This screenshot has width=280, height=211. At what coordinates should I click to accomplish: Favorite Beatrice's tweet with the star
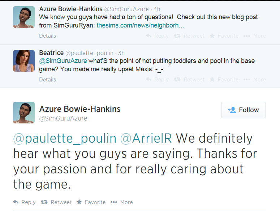(x=212, y=80)
